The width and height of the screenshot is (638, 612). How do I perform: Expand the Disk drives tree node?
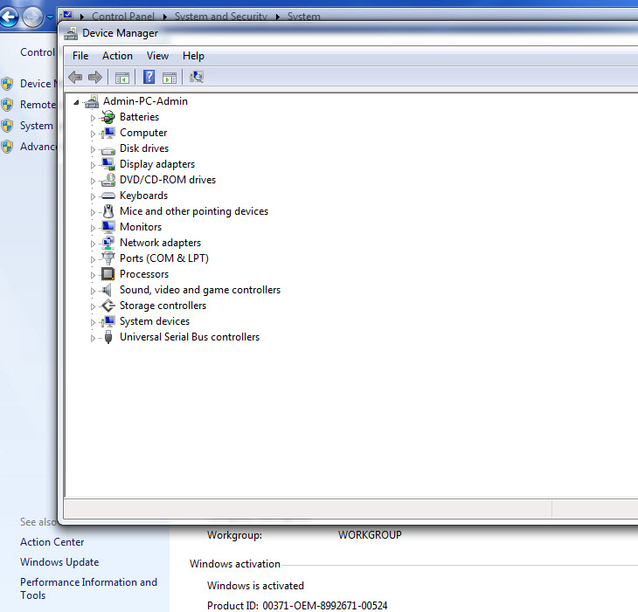tap(94, 149)
